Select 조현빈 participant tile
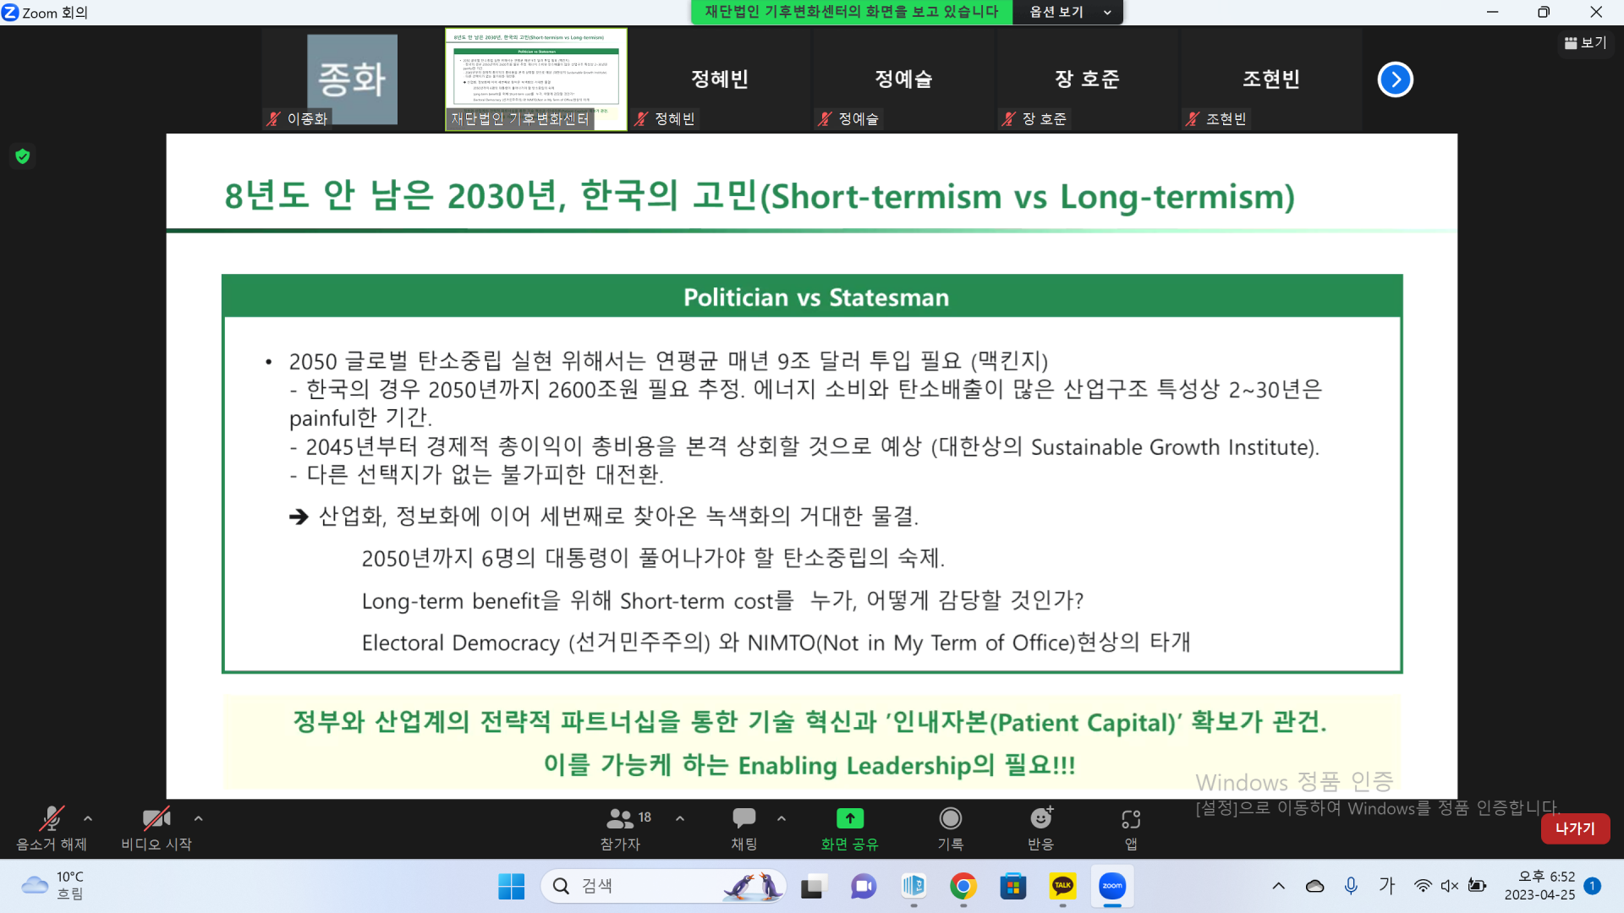 pos(1271,79)
